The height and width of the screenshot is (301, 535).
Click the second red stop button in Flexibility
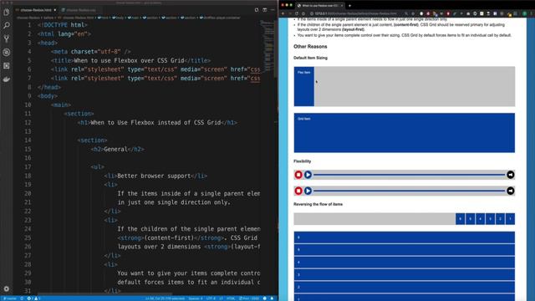[298, 191]
